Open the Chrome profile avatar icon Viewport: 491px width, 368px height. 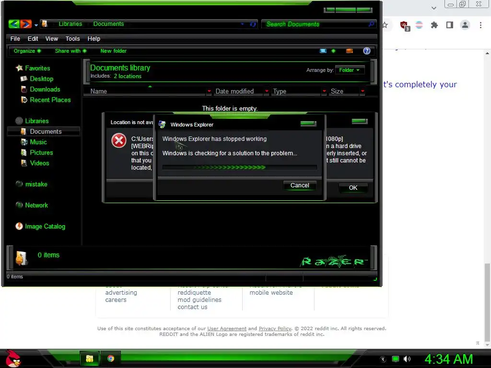[465, 25]
